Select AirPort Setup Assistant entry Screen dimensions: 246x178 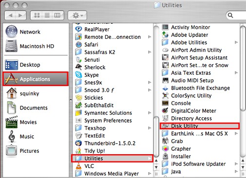point(200,57)
